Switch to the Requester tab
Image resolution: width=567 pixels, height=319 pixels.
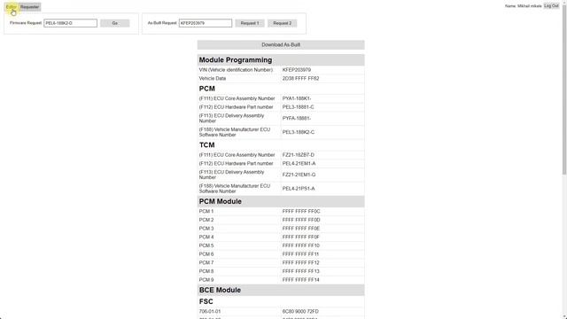coord(29,7)
